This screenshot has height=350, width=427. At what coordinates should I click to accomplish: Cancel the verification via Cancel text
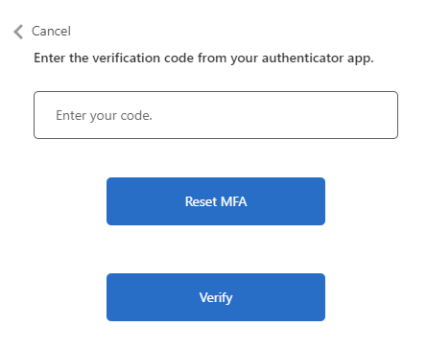[51, 32]
